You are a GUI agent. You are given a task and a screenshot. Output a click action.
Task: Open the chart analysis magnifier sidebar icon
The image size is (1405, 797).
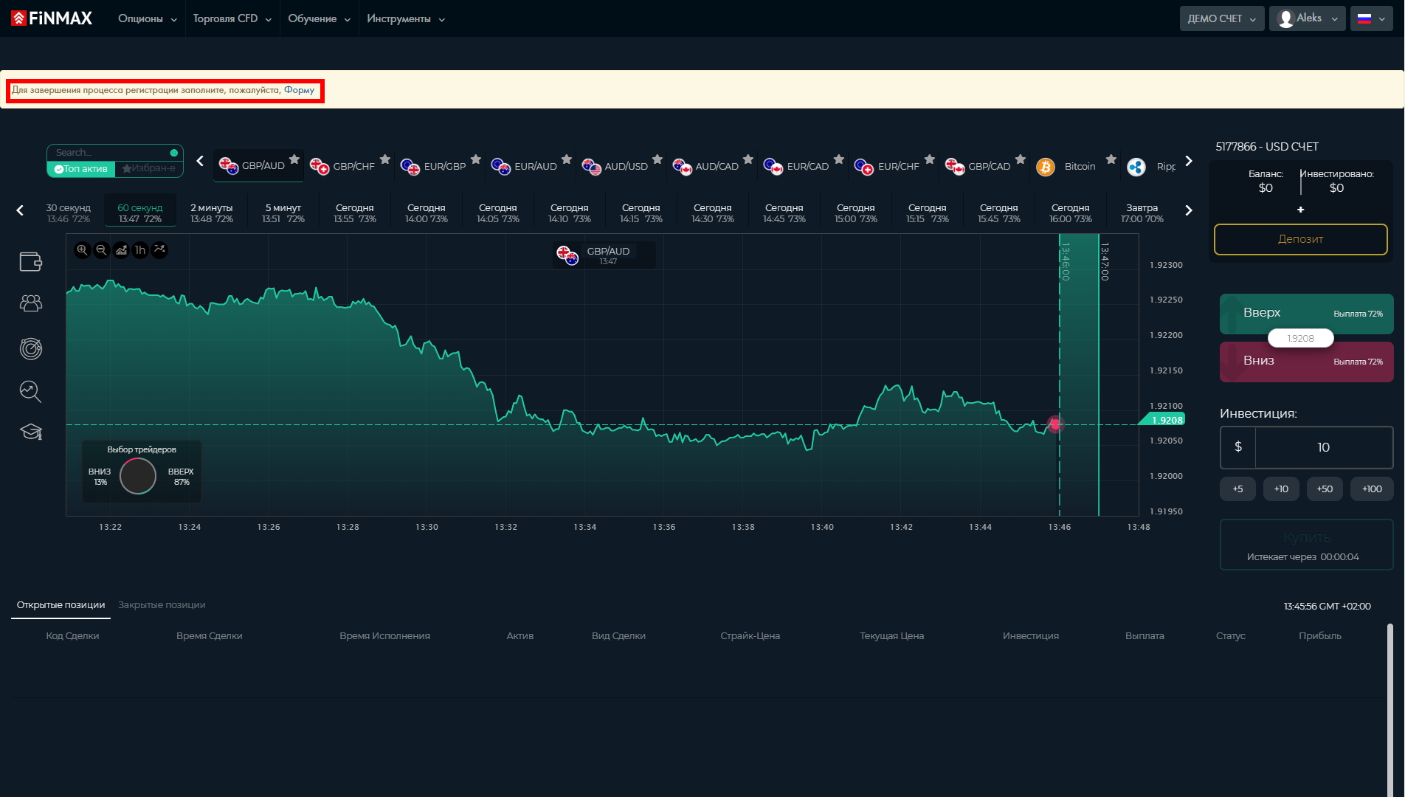click(x=30, y=391)
